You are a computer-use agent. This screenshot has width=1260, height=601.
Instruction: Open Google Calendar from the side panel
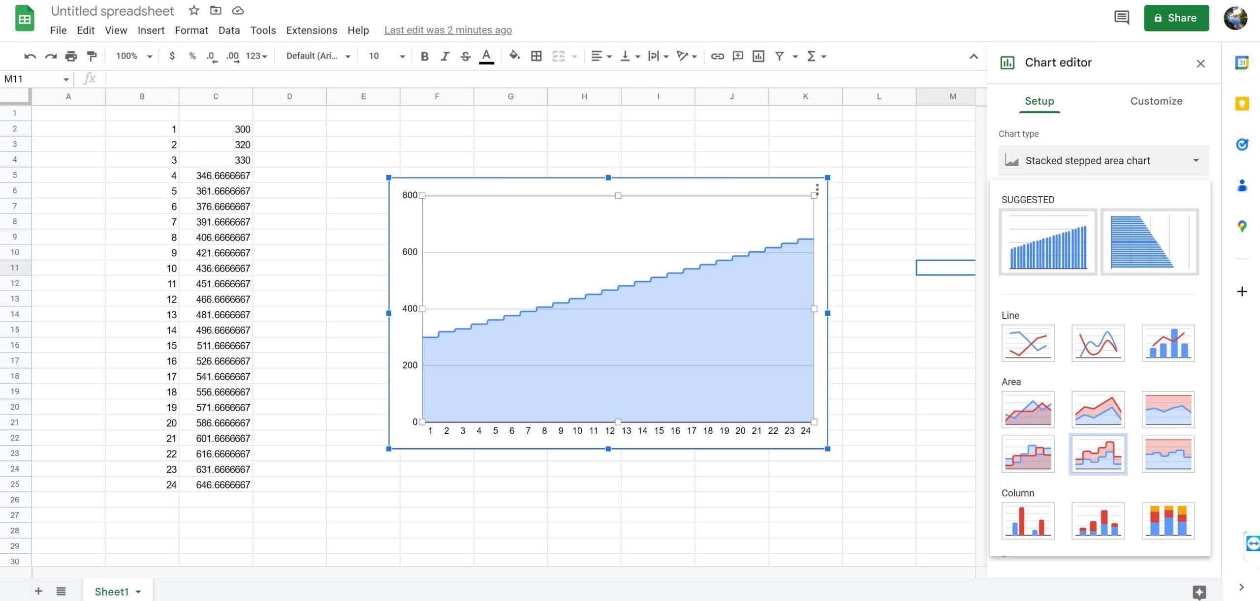pyautogui.click(x=1242, y=63)
